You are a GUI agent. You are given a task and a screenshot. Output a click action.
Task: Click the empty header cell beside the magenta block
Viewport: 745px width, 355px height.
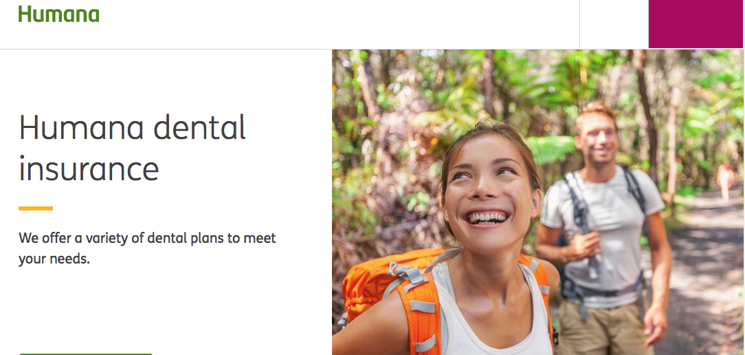coord(614,24)
